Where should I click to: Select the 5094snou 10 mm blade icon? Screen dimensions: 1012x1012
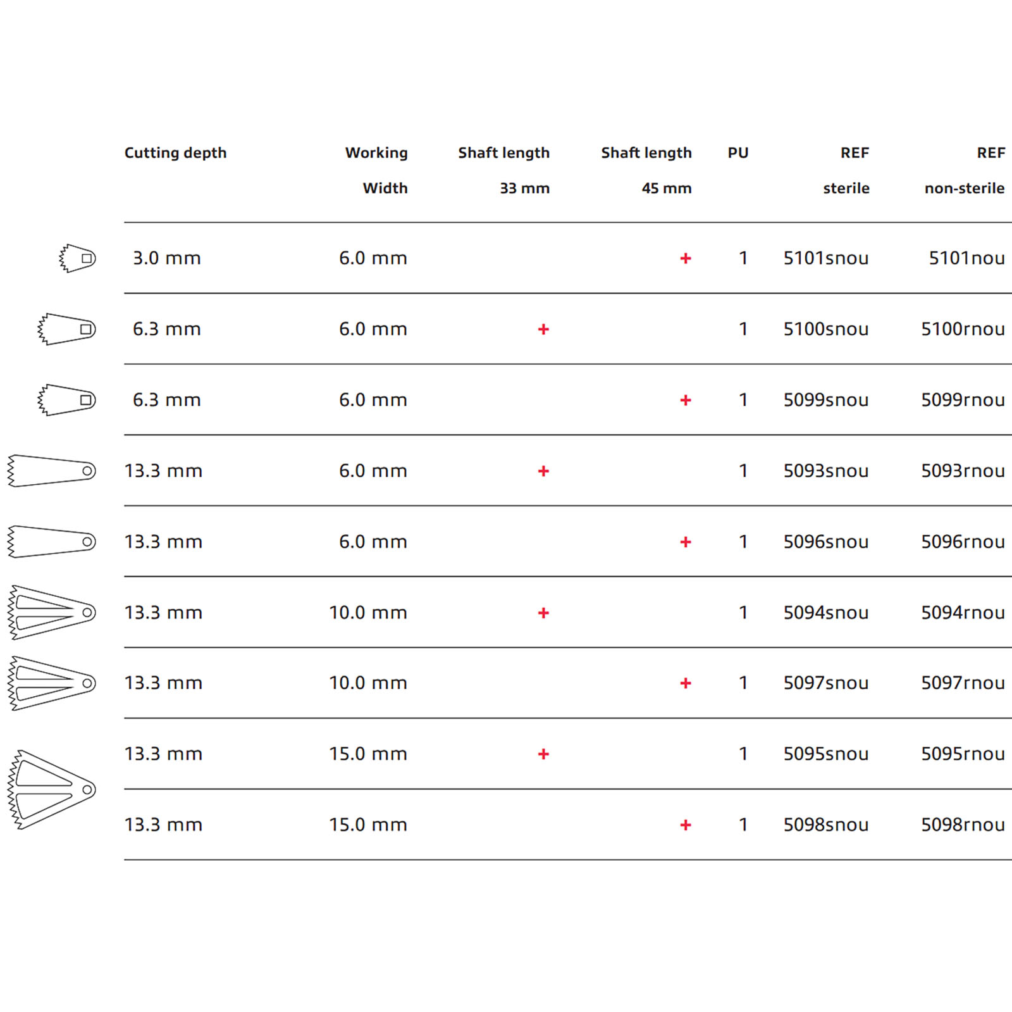pos(51,613)
